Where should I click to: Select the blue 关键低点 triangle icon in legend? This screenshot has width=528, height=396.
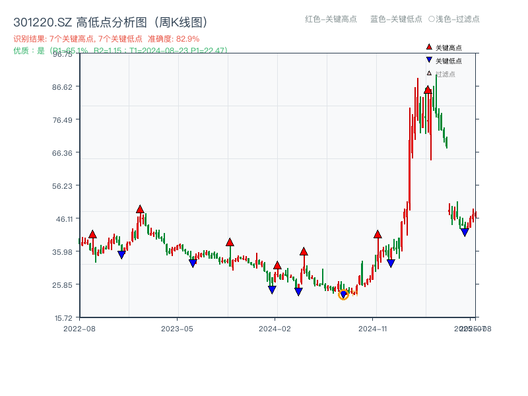tap(428, 60)
